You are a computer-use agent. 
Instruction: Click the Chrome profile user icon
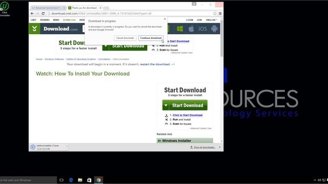pos(194,4)
